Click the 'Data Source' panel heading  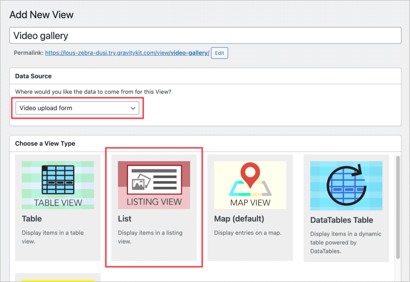coord(33,76)
